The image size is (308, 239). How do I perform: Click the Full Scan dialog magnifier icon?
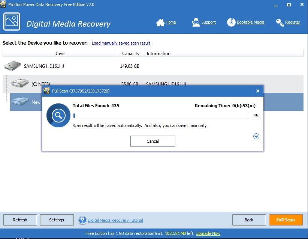click(x=58, y=115)
